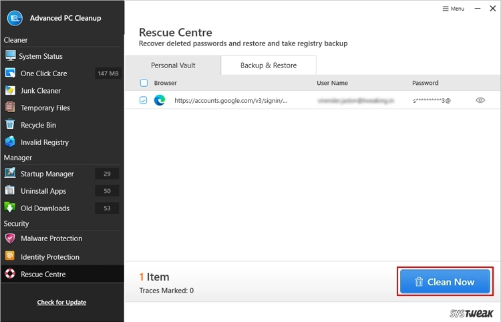Select Malware Protection label
Image resolution: width=501 pixels, height=322 pixels.
[51, 238]
